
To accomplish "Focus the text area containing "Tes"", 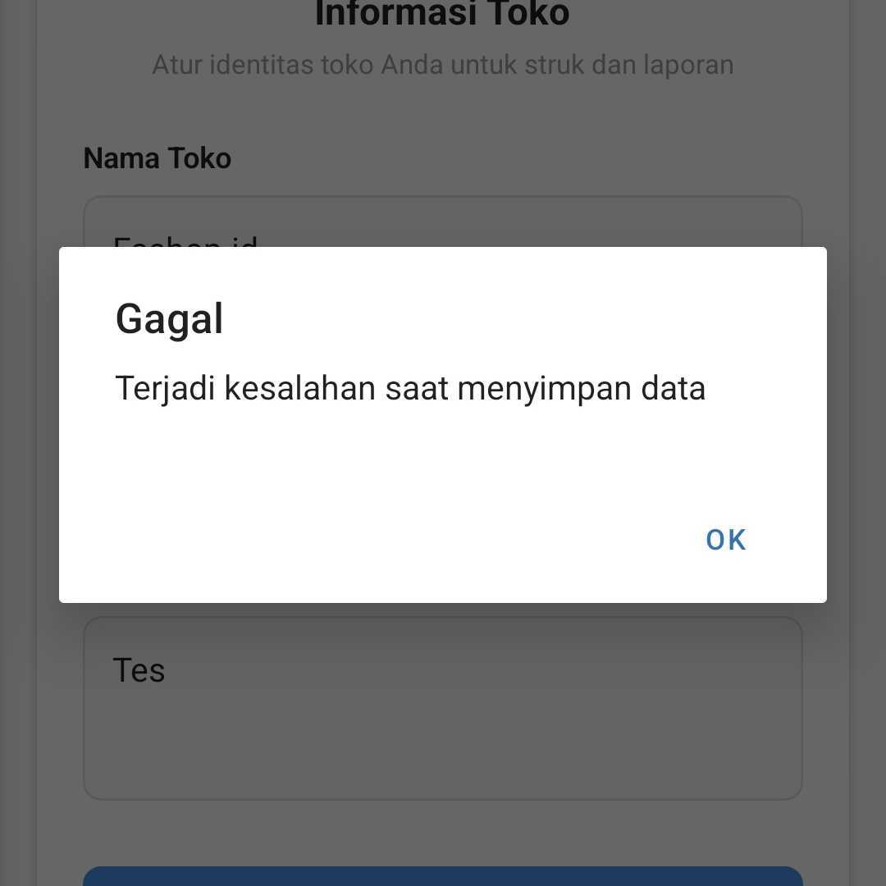I will click(x=443, y=722).
